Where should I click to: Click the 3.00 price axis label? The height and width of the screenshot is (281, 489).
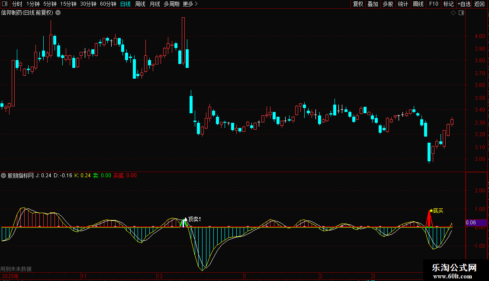479,159
